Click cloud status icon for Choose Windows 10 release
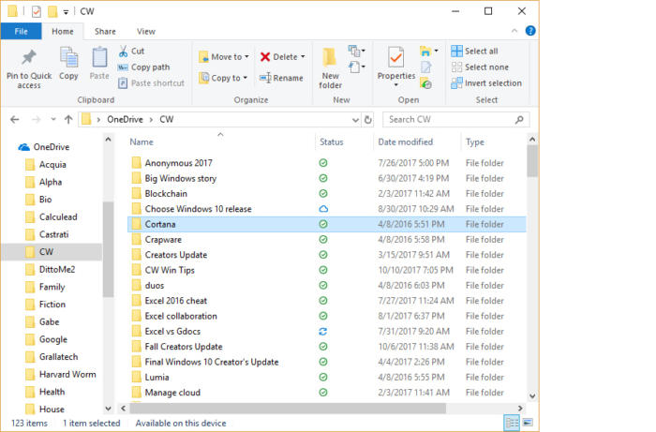 tap(323, 209)
